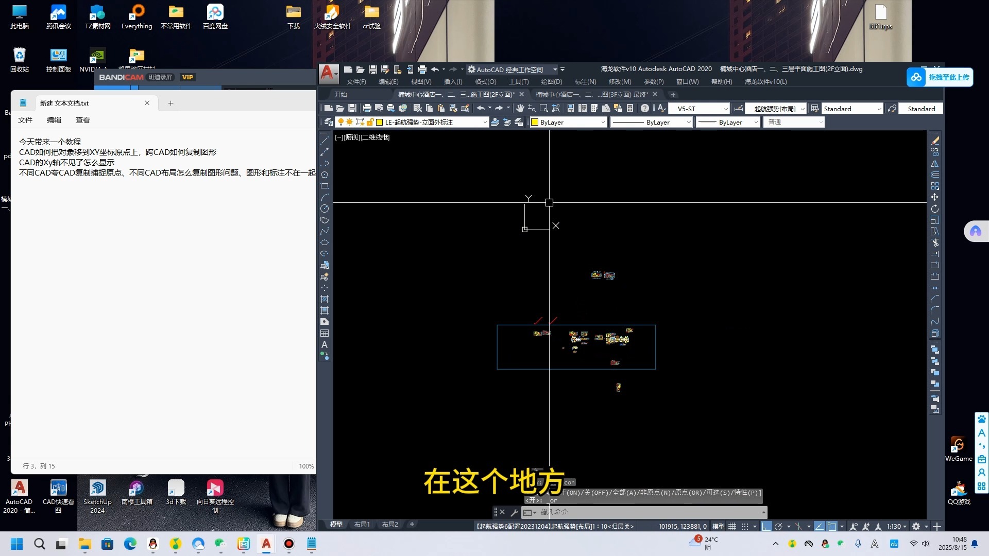
Task: Click the command line input field
Action: click(x=644, y=512)
